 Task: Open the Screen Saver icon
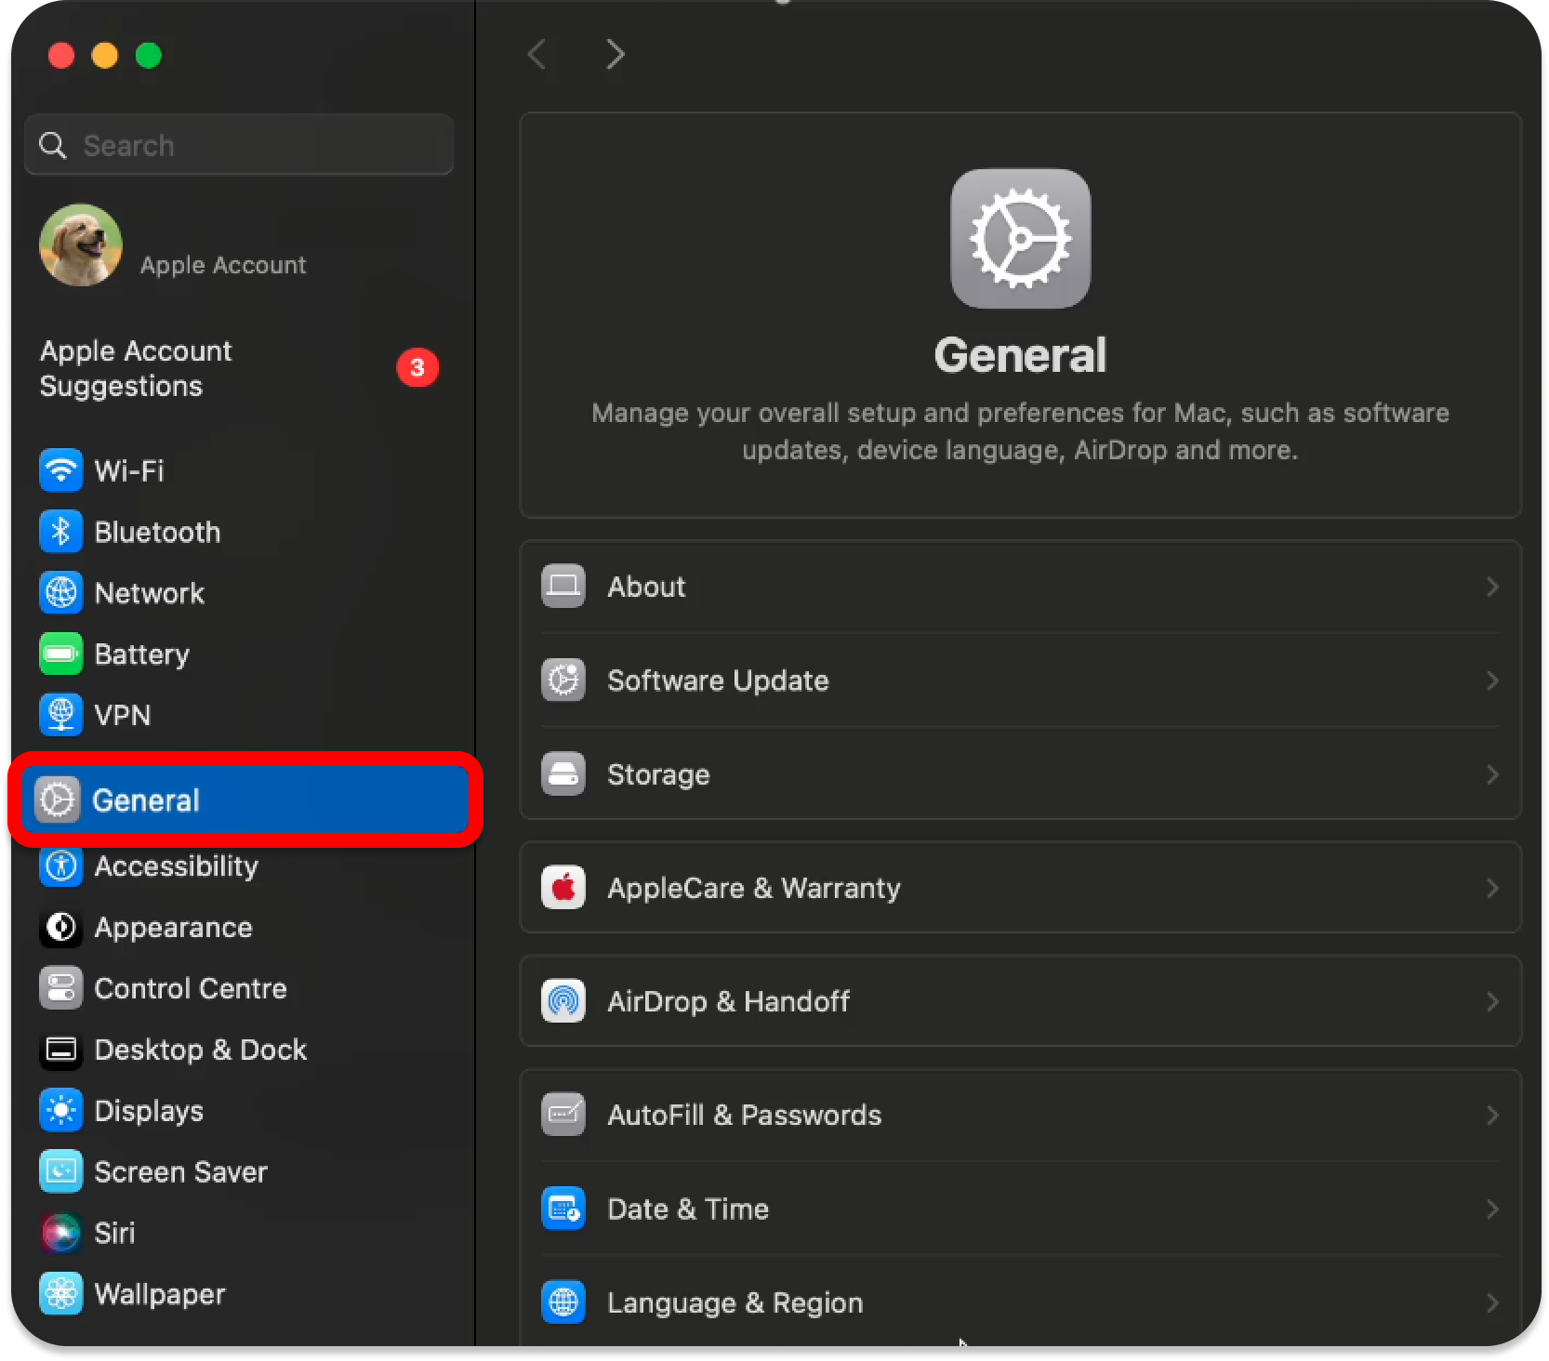(60, 1171)
